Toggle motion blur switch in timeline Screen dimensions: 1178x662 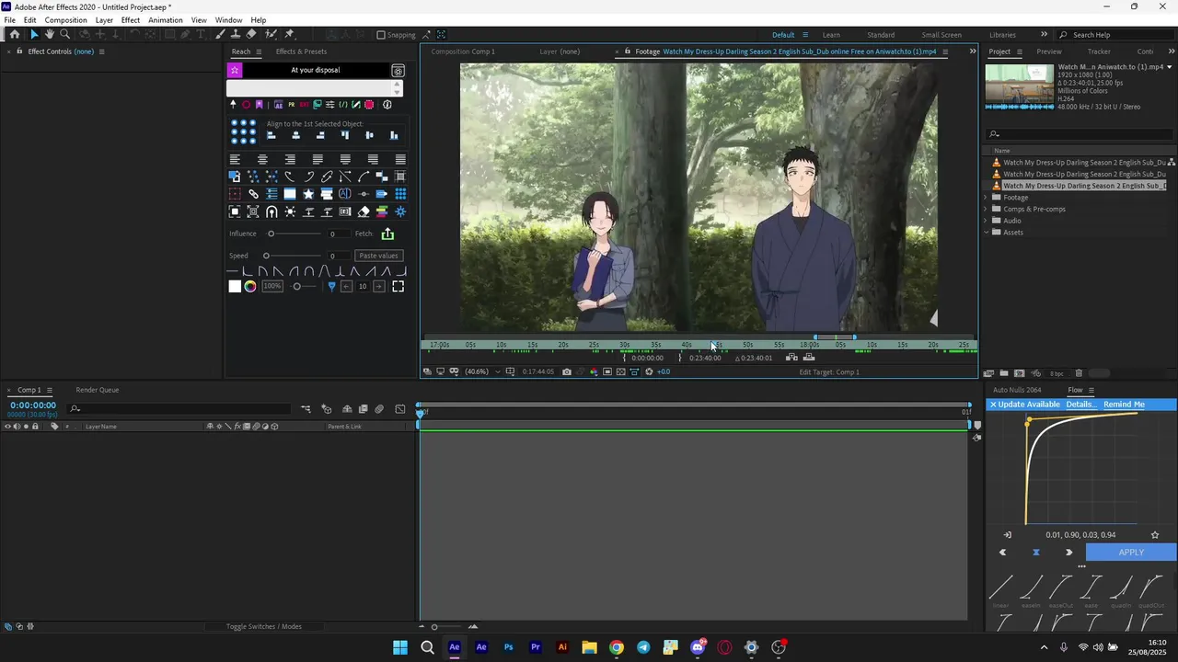379,409
